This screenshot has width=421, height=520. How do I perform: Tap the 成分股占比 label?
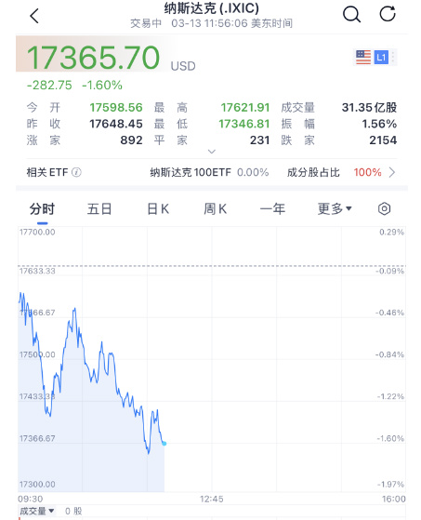click(313, 172)
